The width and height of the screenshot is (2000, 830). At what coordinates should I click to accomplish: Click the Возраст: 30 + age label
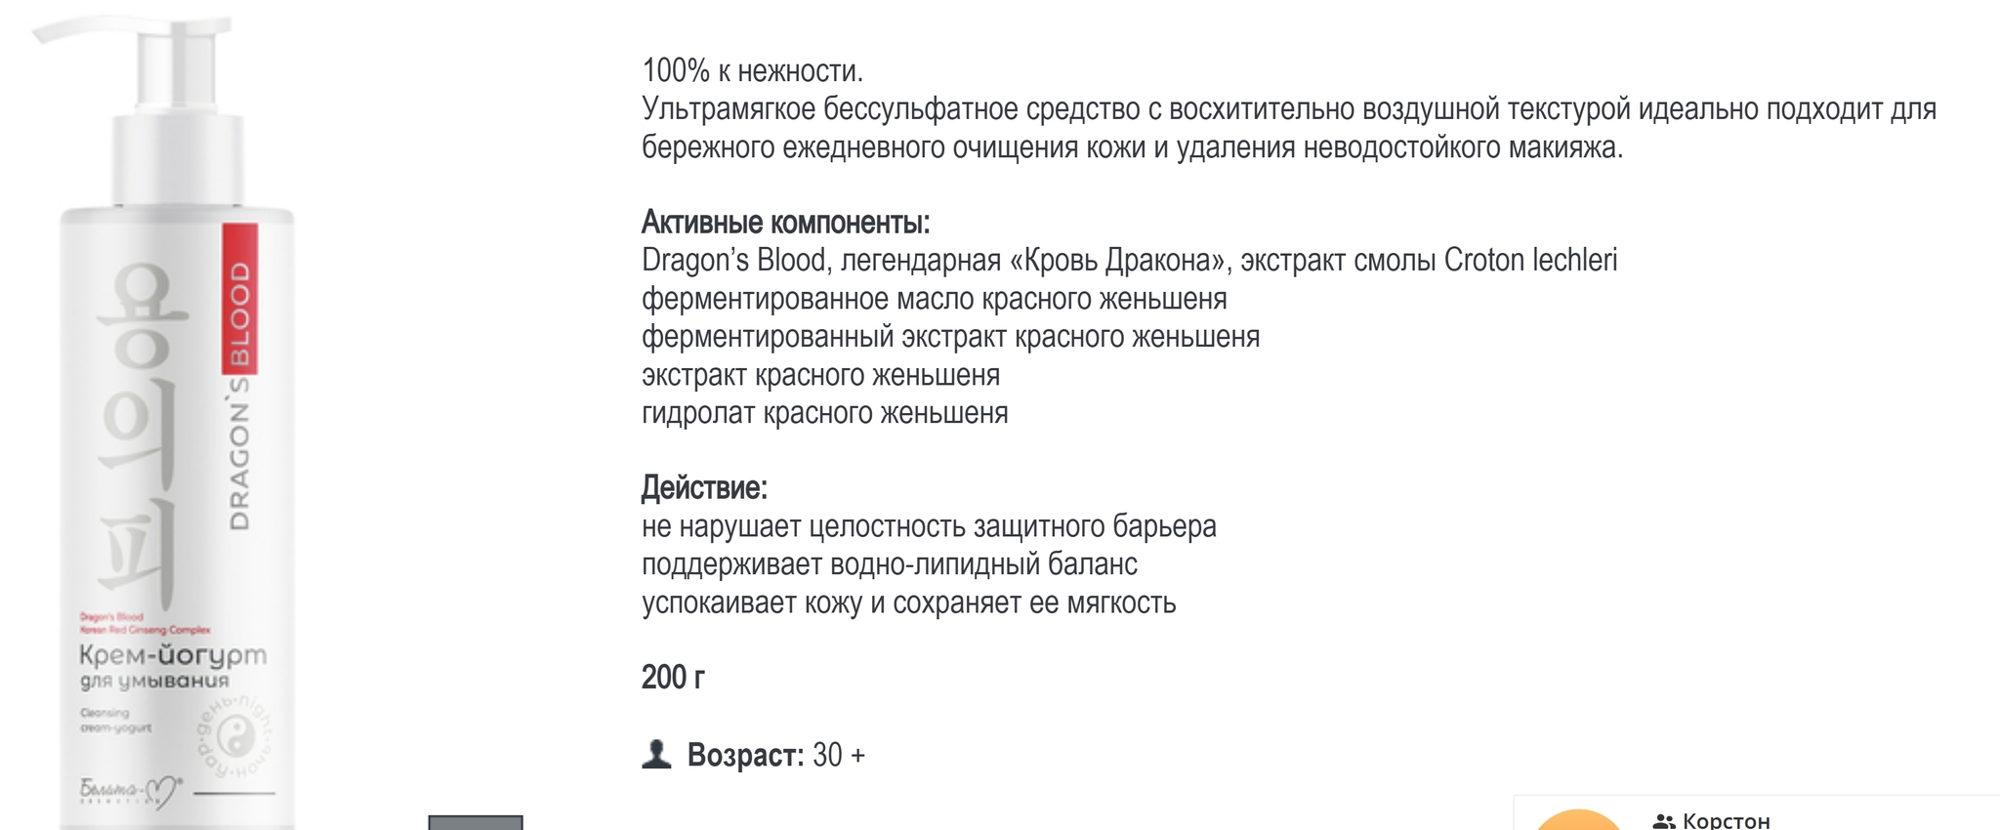click(x=776, y=755)
